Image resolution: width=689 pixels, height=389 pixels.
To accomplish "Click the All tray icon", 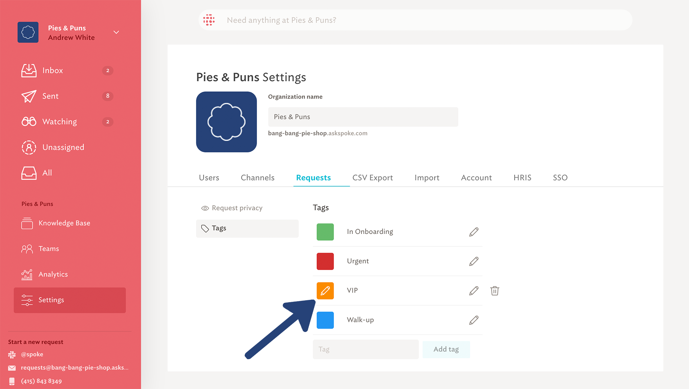I will pyautogui.click(x=29, y=173).
